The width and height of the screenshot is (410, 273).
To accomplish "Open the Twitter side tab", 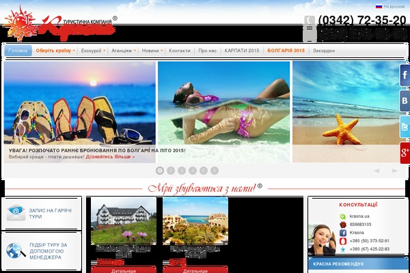I will click(x=405, y=127).
